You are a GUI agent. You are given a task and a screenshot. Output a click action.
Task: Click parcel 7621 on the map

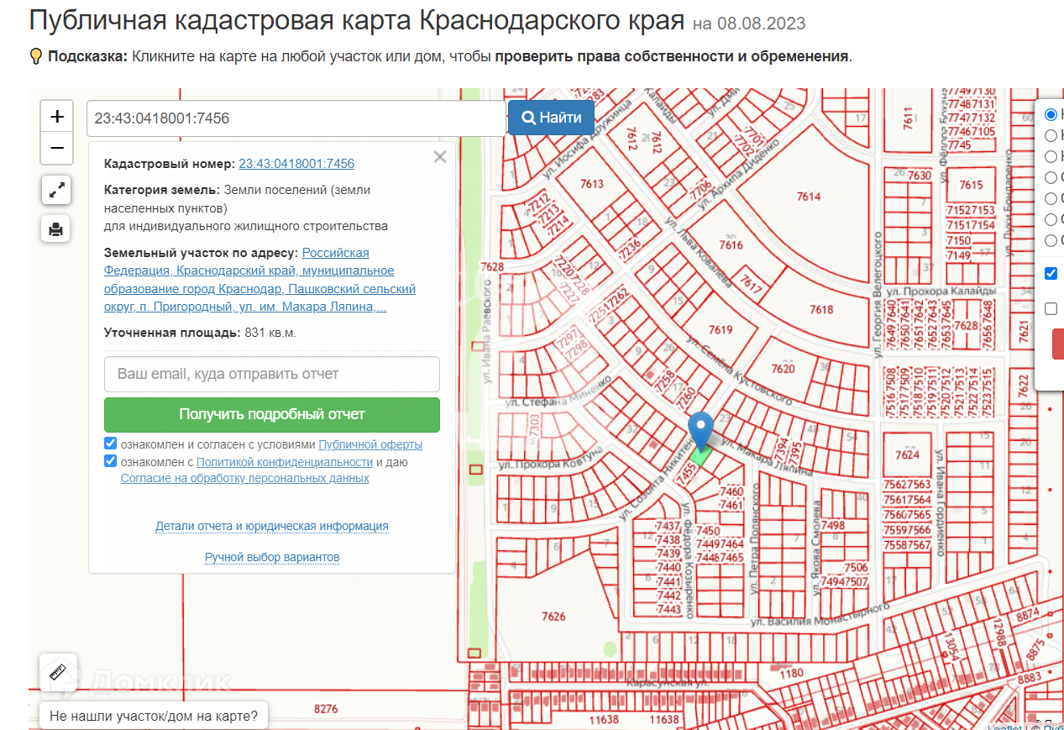click(1023, 330)
